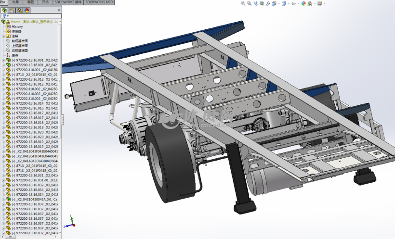Switch to the 评估 ribbon tab
This screenshot has height=239, width=395.
pyautogui.click(x=45, y=2)
